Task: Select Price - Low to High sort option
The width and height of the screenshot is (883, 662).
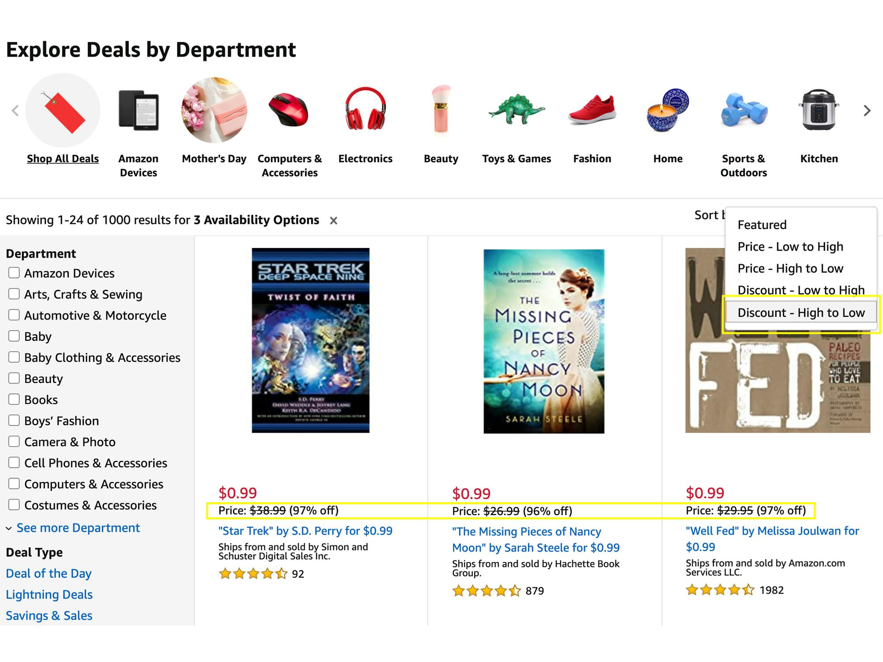Action: click(790, 246)
